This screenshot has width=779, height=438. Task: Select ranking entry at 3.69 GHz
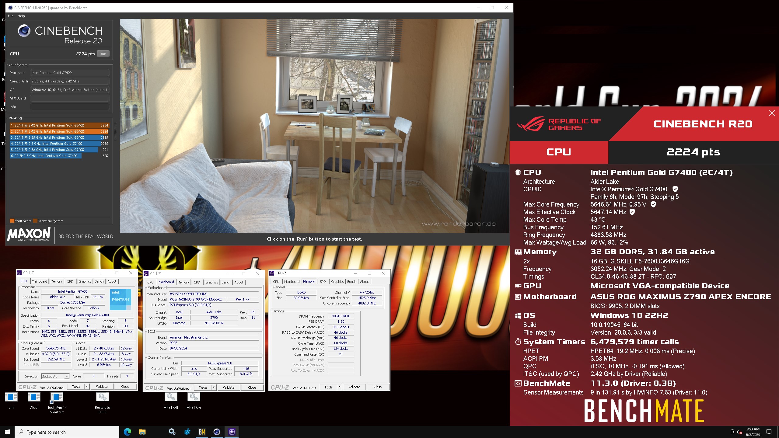click(59, 137)
